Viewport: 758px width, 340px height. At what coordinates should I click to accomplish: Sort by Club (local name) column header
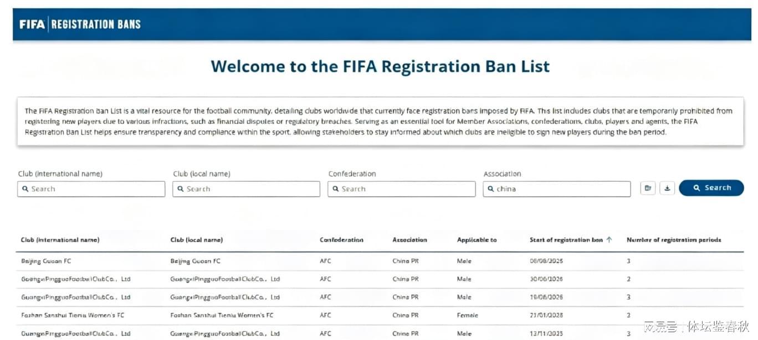pos(197,240)
